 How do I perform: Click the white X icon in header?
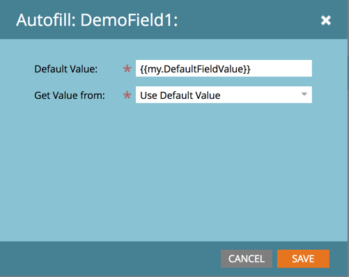[x=326, y=20]
